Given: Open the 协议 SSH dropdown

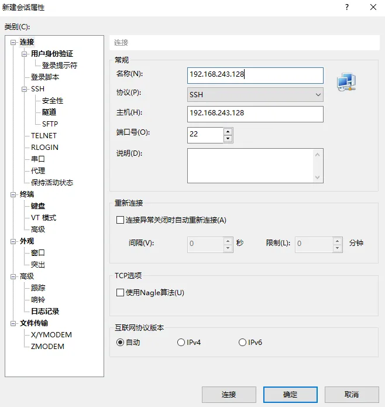Looking at the screenshot, I should coord(255,95).
